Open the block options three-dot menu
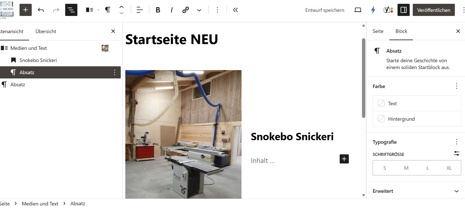The width and height of the screenshot is (465, 208). click(217, 10)
